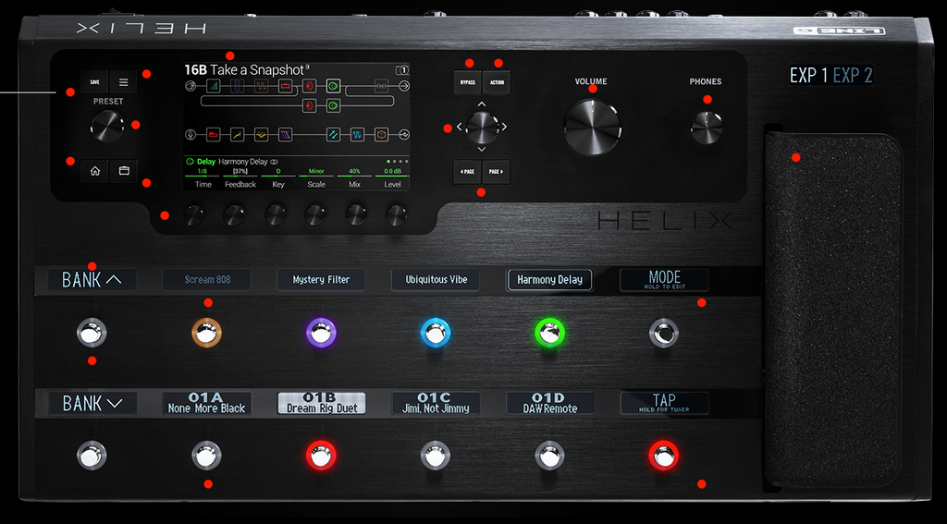Select the 01B Dream Rig Duet scribble strip
This screenshot has height=524, width=947.
tap(321, 403)
